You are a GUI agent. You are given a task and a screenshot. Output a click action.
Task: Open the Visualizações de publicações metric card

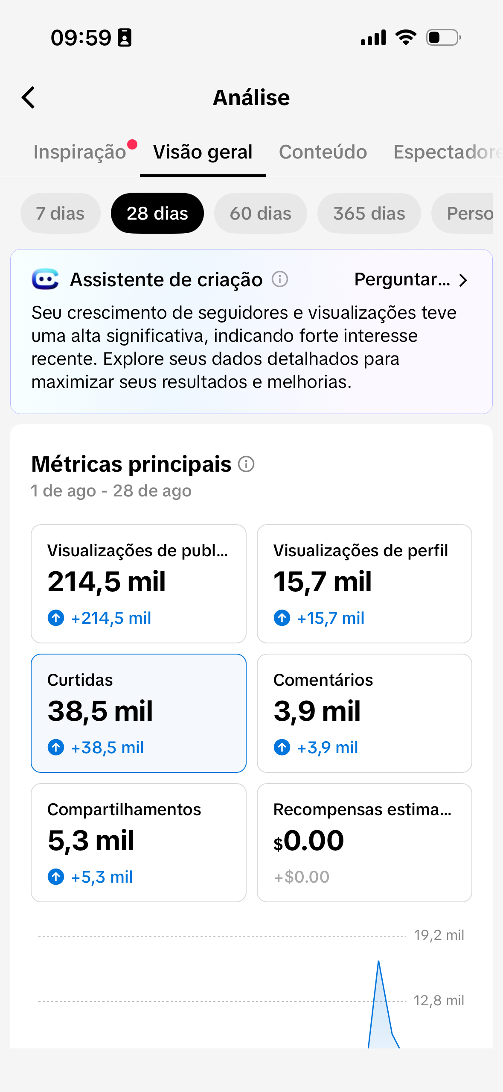pyautogui.click(x=139, y=584)
